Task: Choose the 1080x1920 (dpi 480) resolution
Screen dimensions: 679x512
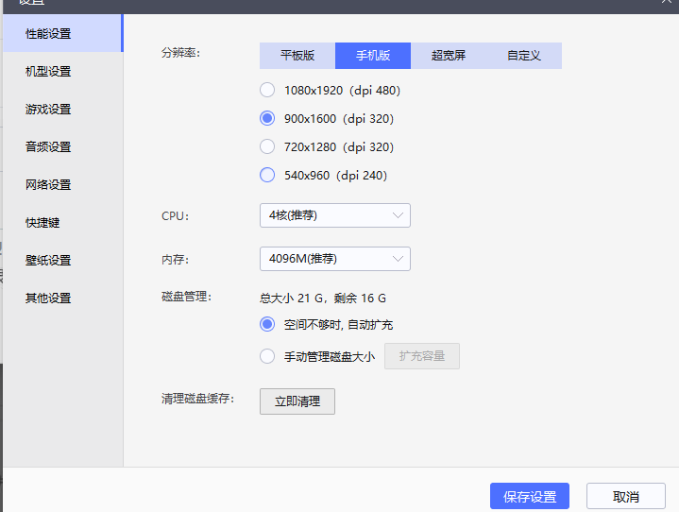Action: click(x=267, y=91)
